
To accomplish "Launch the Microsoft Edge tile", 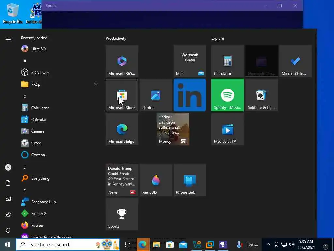I will point(122,129).
